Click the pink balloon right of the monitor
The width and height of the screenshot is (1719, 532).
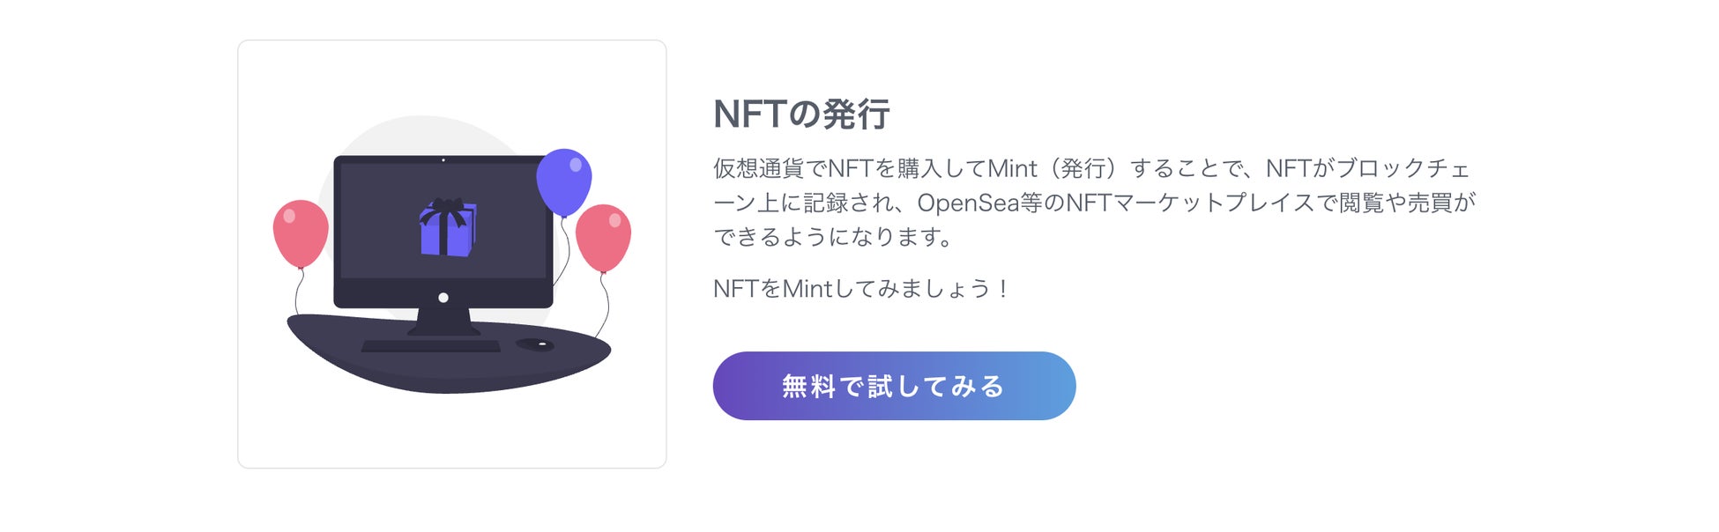603,237
